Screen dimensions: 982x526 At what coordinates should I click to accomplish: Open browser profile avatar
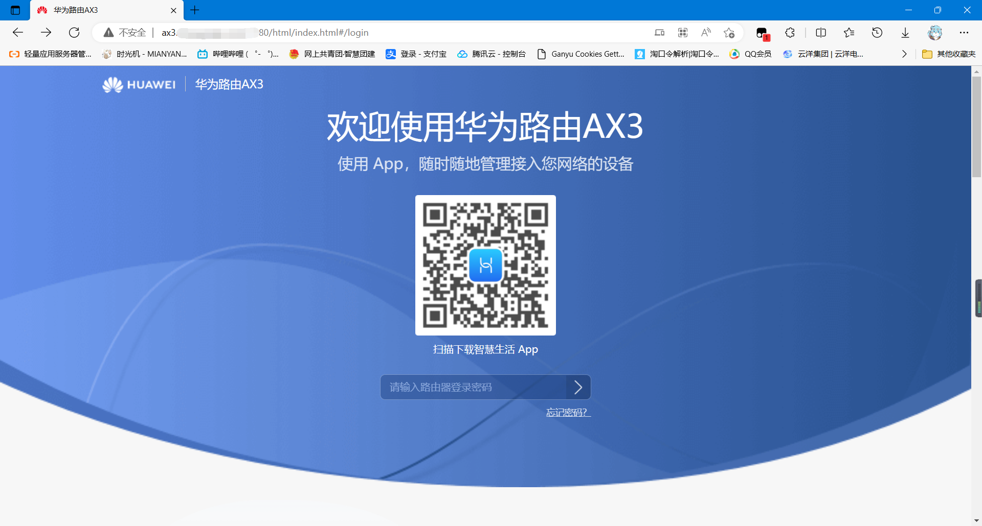click(935, 33)
